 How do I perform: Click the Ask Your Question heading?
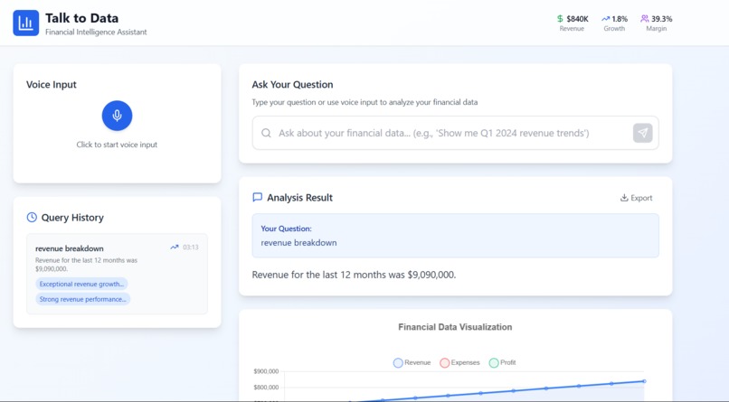click(292, 85)
